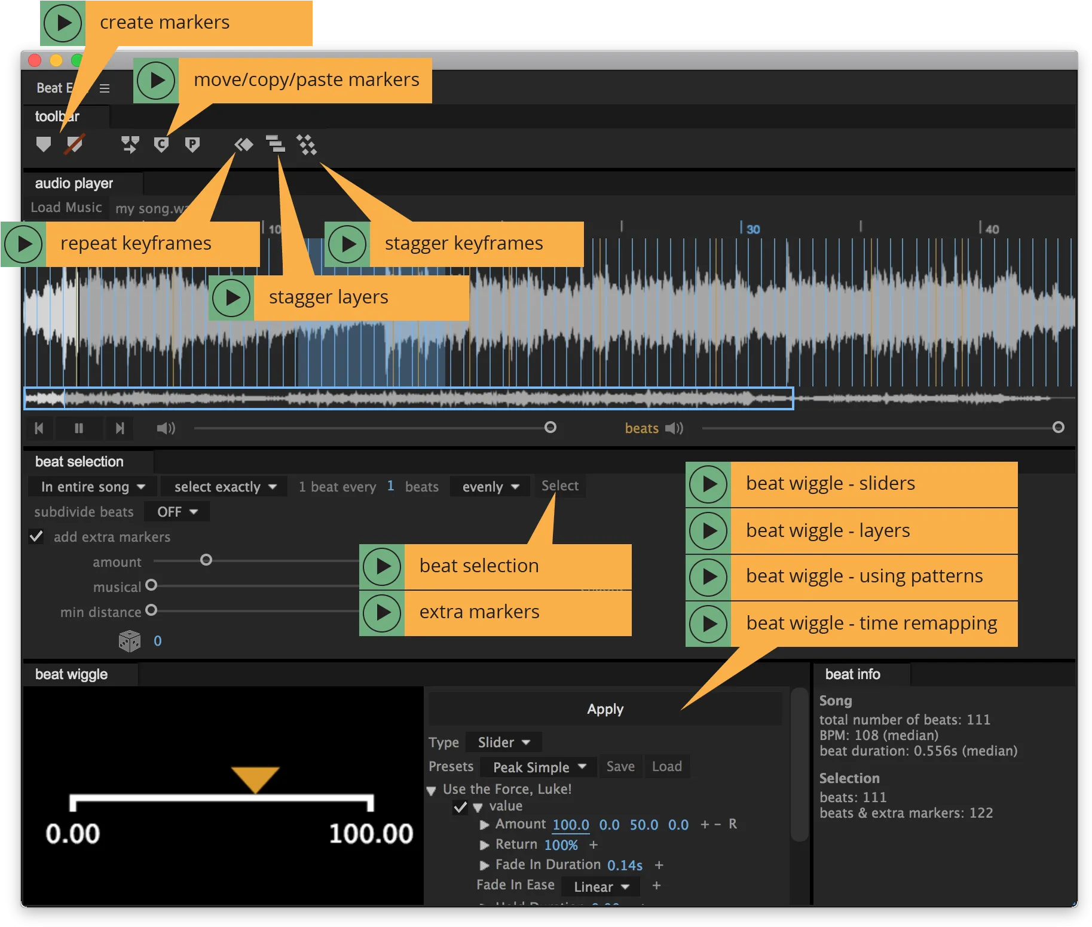
Task: Toggle the value checkbox
Action: [x=460, y=807]
